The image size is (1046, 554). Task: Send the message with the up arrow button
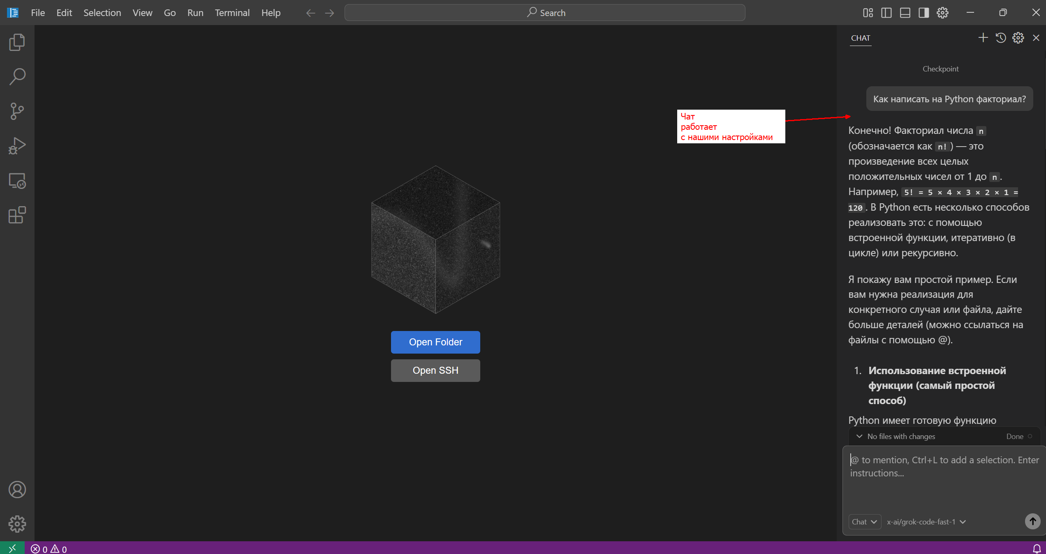1032,522
